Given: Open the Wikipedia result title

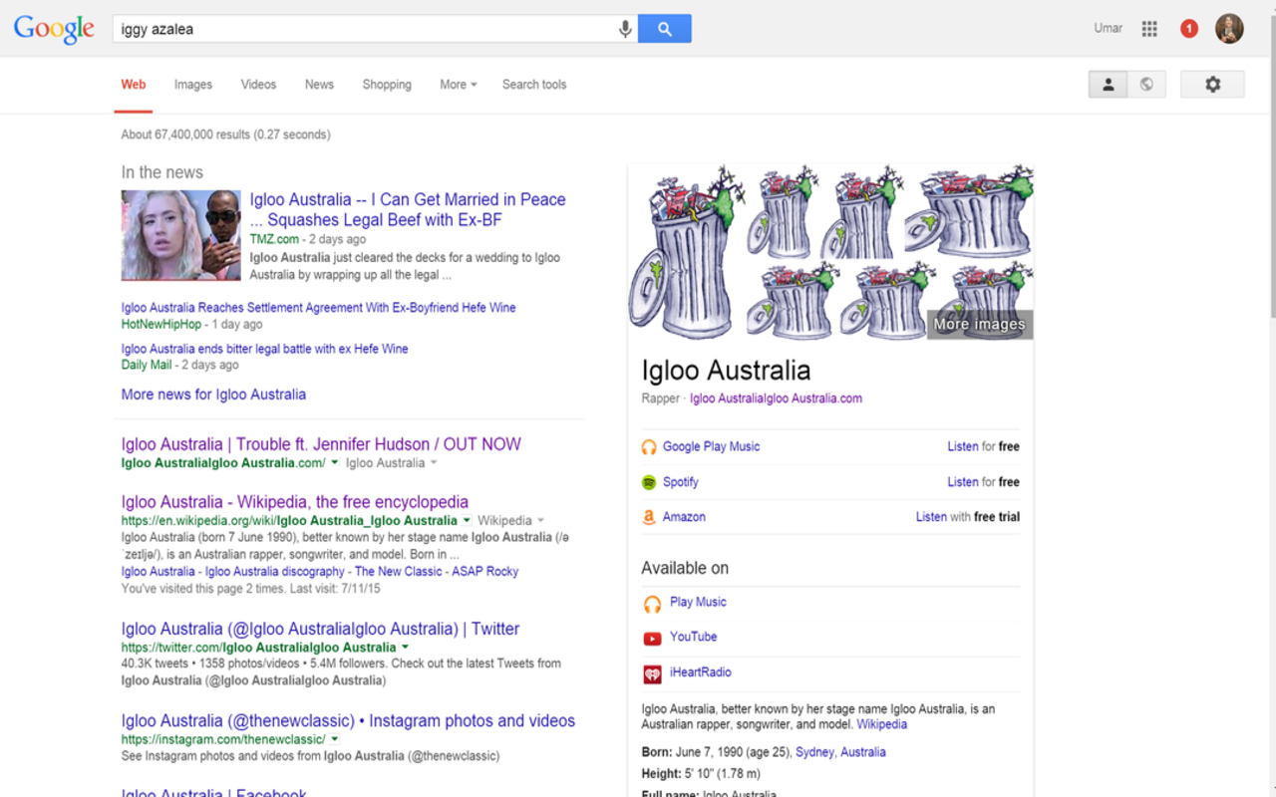Looking at the screenshot, I should coord(295,502).
